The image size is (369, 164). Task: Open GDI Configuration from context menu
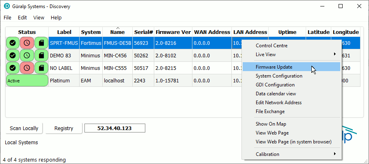[x=291, y=85]
